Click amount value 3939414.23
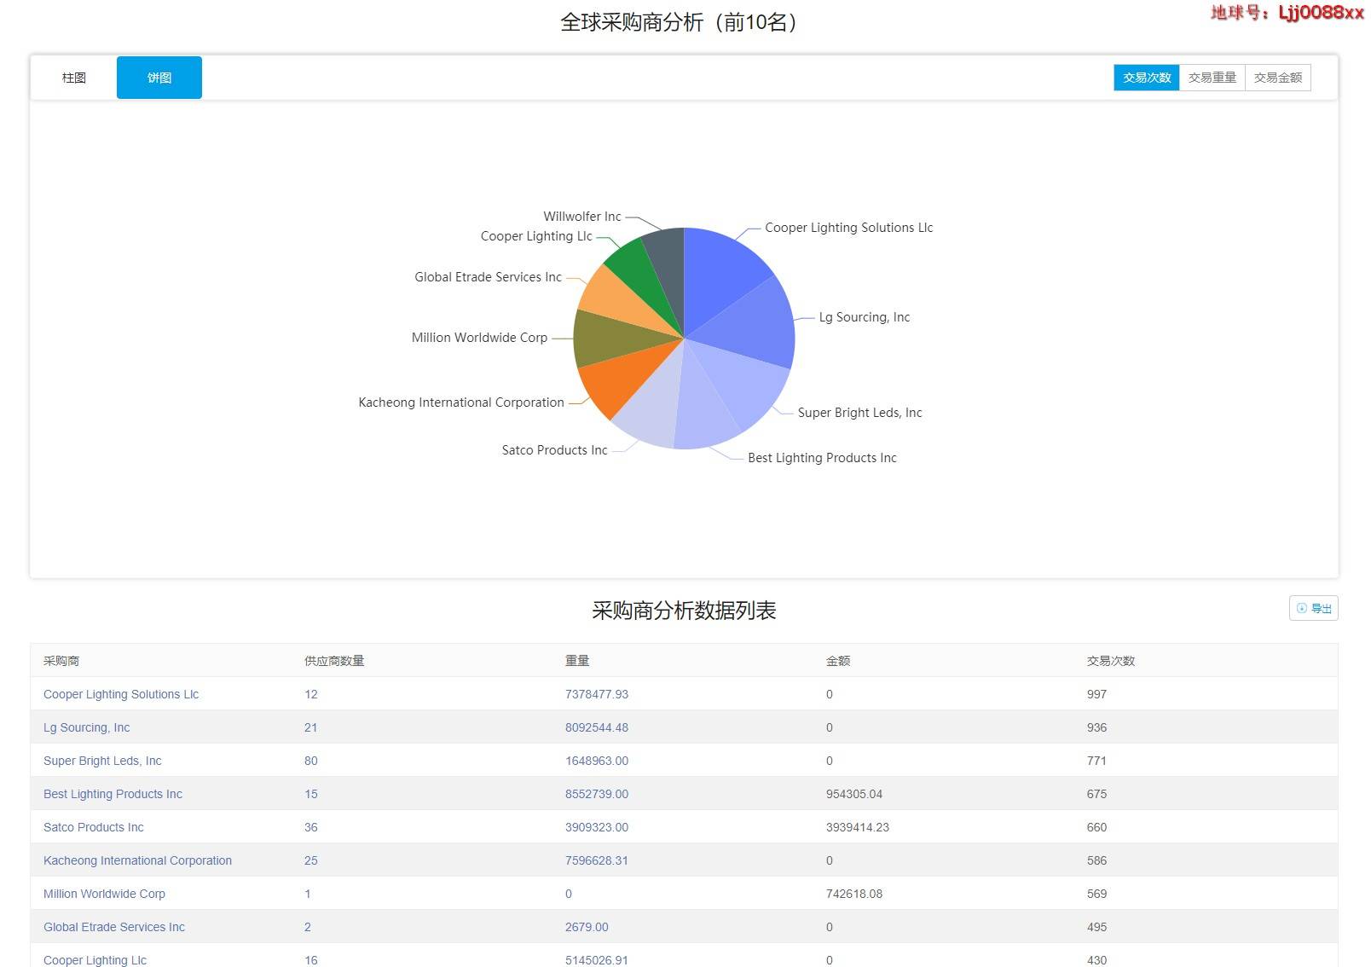The width and height of the screenshot is (1371, 967). 858,827
